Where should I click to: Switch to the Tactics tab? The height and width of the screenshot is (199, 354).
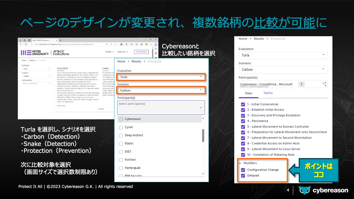tap(268, 93)
